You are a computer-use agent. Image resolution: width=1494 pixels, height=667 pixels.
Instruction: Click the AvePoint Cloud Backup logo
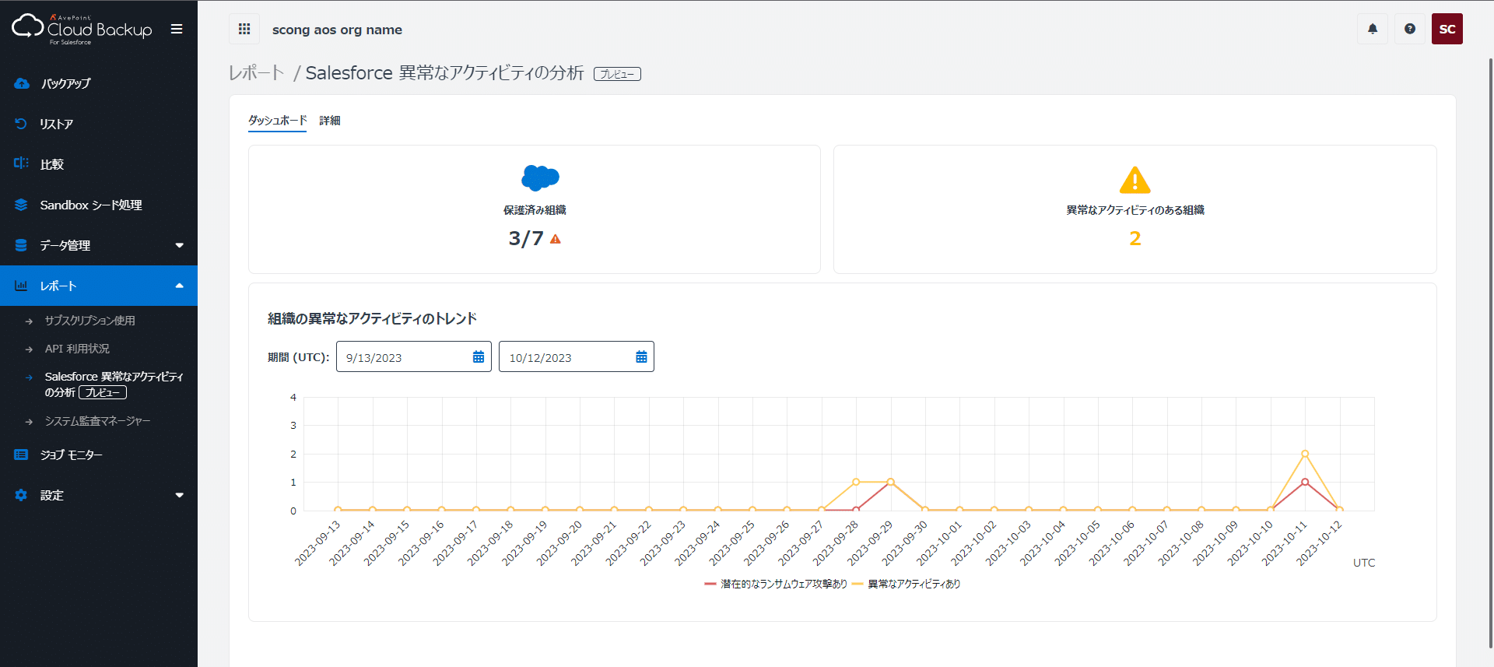(82, 29)
